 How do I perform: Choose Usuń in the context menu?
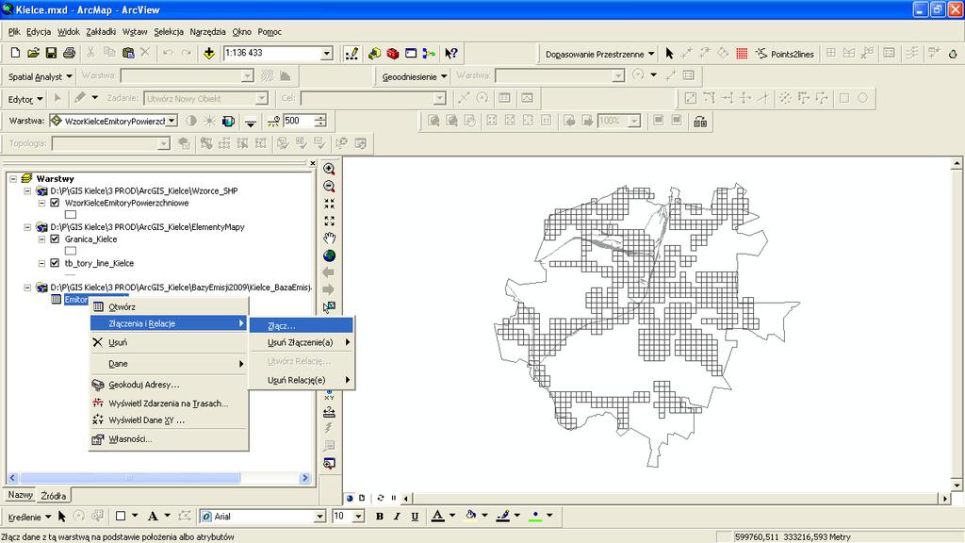[169, 342]
